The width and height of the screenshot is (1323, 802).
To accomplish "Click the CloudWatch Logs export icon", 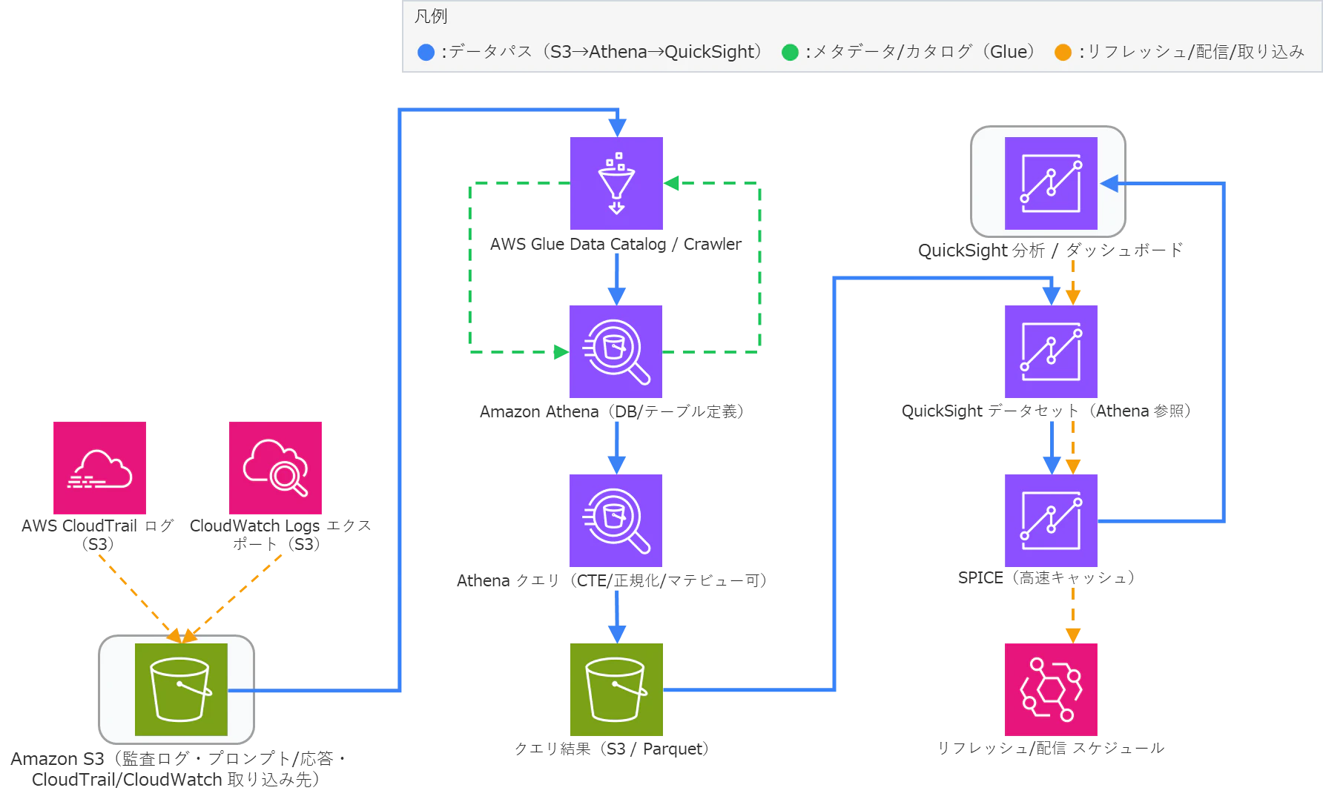I will pos(275,468).
